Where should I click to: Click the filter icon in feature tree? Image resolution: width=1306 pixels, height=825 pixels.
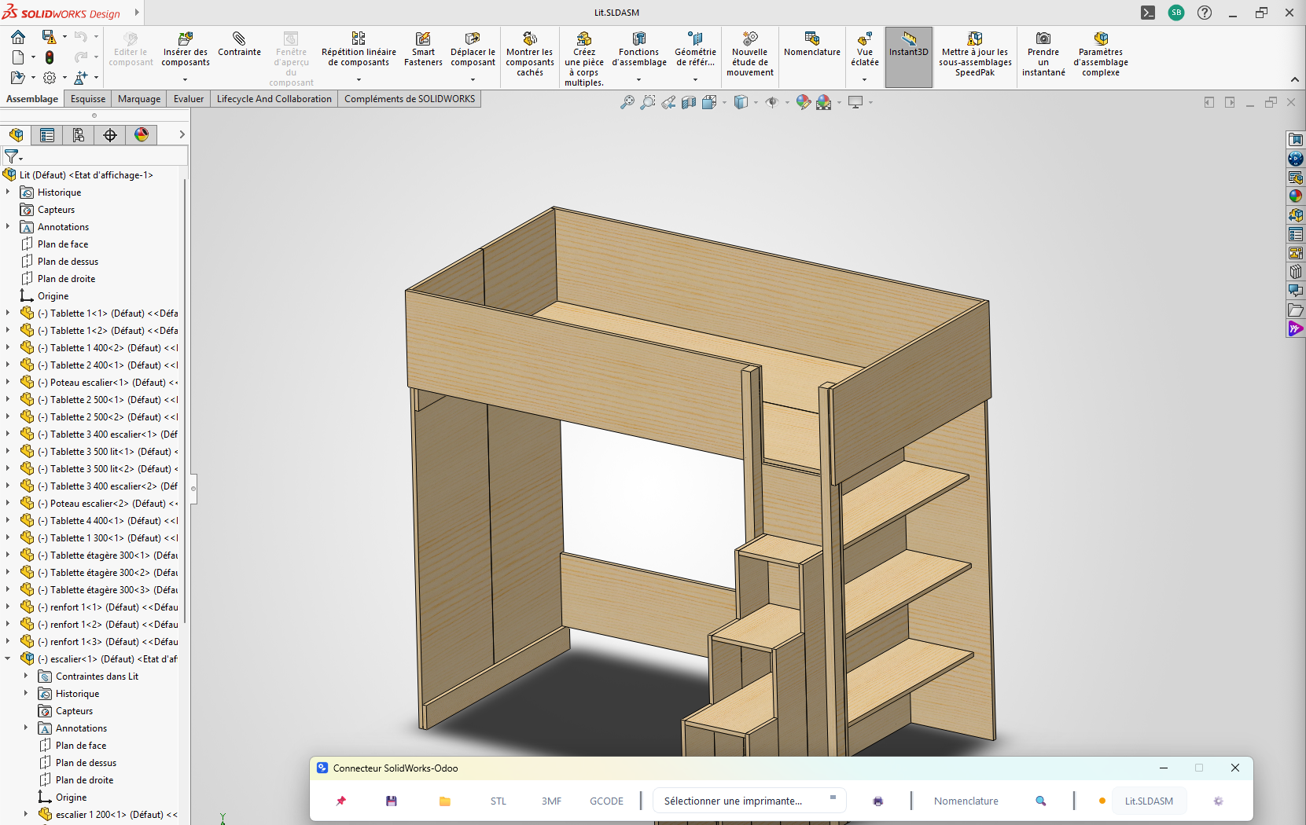tap(11, 156)
